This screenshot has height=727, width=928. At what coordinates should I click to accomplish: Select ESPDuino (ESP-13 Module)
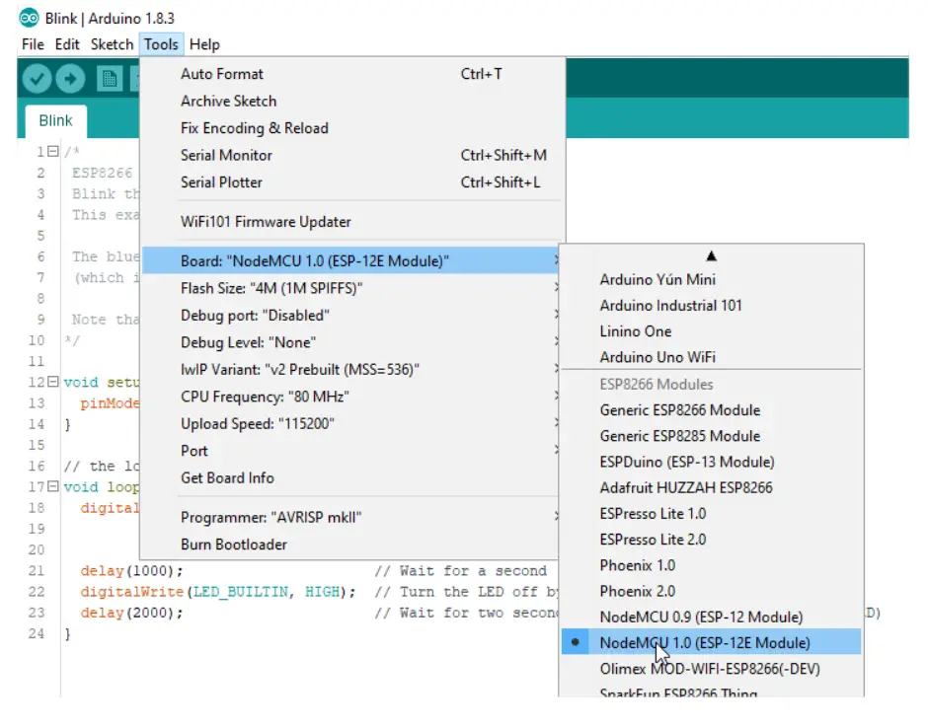pos(712,462)
